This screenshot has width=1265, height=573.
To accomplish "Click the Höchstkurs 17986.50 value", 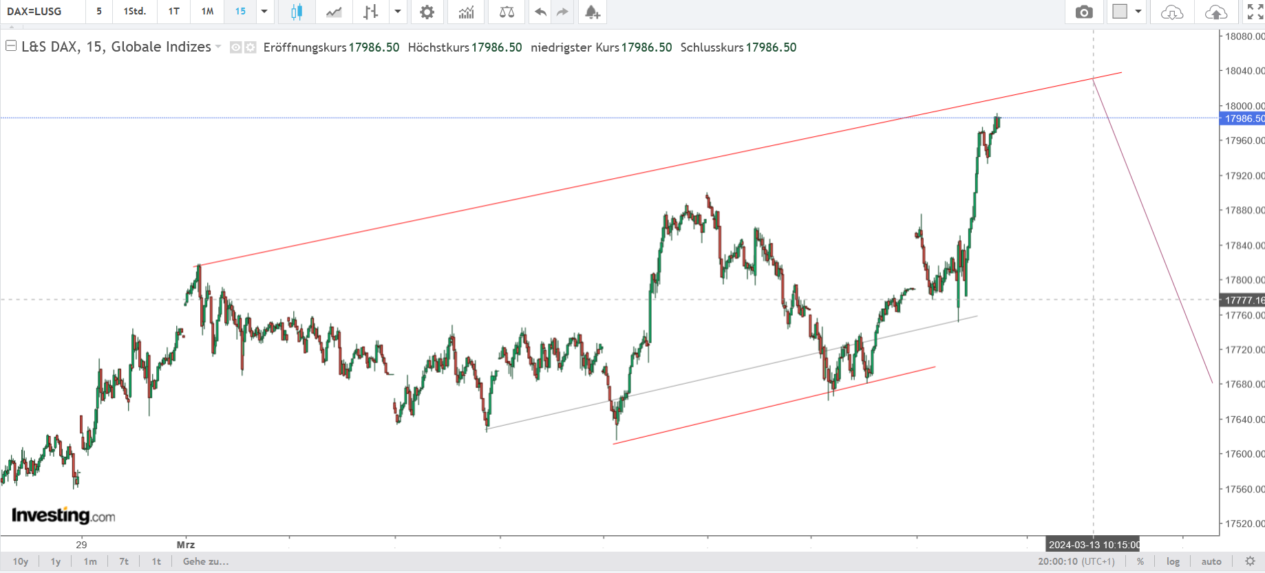I will point(496,47).
